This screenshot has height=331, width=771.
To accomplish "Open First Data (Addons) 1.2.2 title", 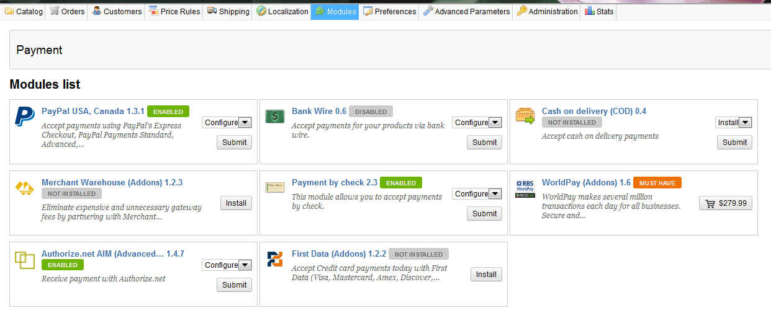I will [339, 254].
